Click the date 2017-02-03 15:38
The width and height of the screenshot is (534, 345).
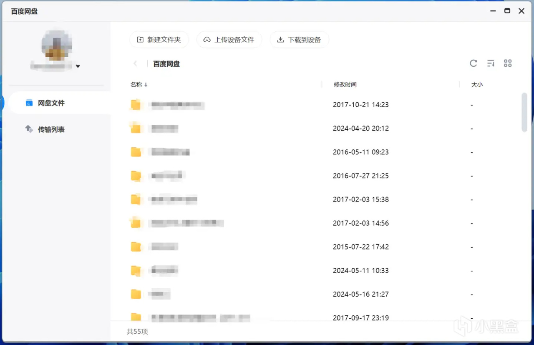click(361, 199)
